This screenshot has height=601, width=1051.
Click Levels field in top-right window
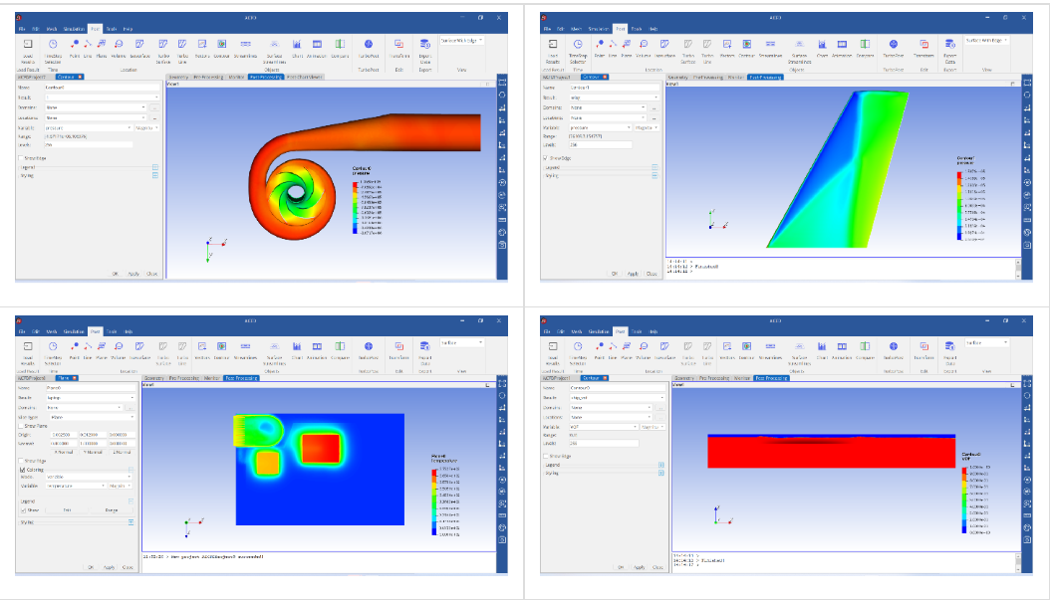(600, 144)
